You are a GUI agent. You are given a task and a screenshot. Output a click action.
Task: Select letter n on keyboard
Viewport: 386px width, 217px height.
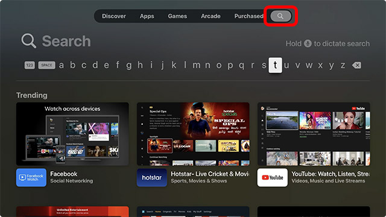(207, 66)
